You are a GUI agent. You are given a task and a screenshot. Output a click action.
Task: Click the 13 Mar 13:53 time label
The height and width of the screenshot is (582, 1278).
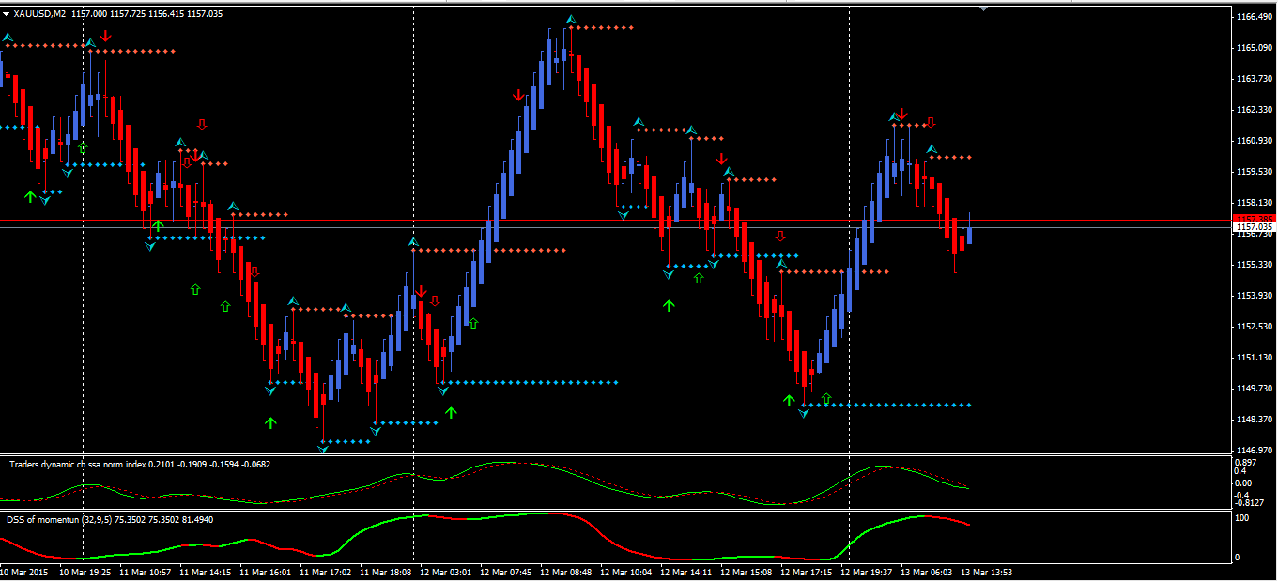(x=986, y=571)
